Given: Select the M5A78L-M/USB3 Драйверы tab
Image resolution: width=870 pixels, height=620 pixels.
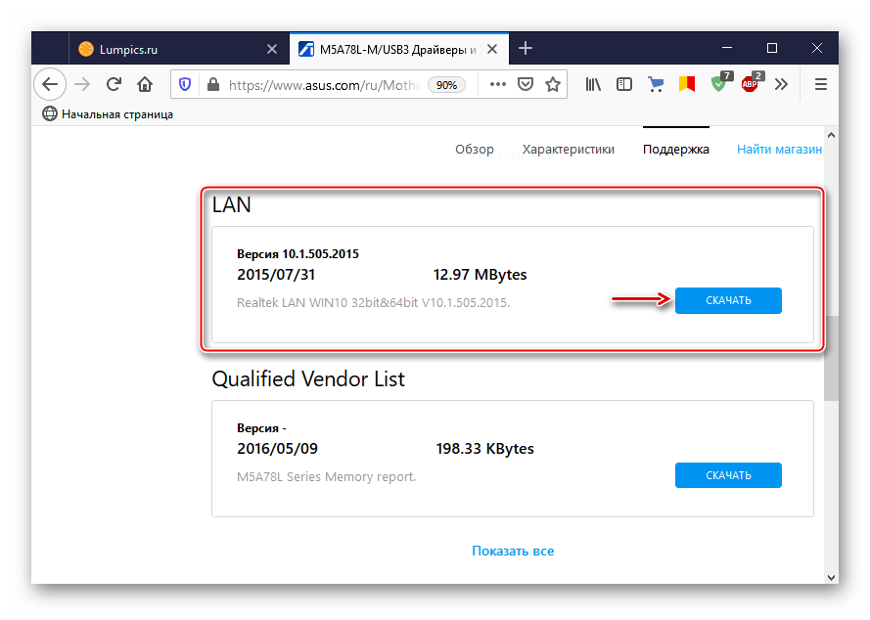Looking at the screenshot, I should click(399, 49).
